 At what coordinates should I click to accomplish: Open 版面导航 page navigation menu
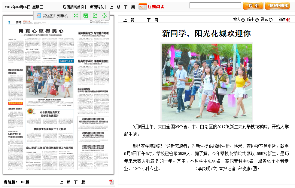(x=97, y=7)
